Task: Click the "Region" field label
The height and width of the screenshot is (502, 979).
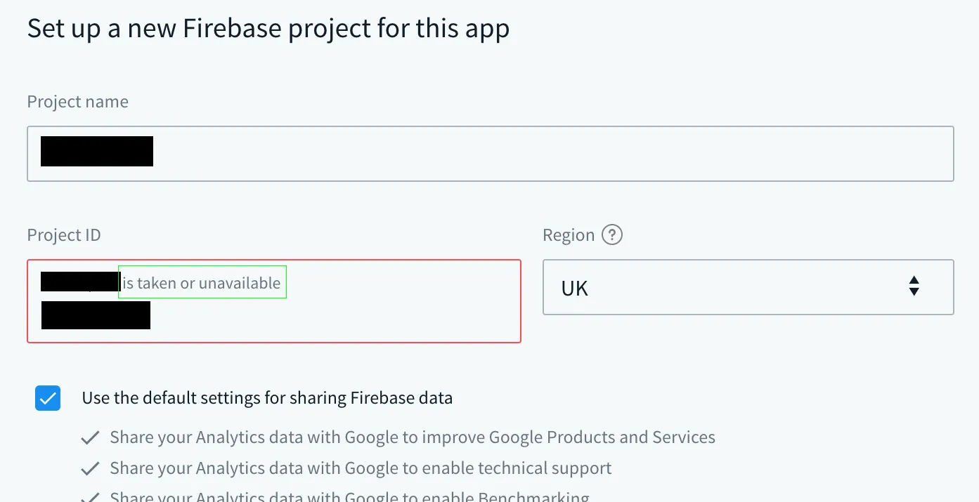Action: [569, 235]
